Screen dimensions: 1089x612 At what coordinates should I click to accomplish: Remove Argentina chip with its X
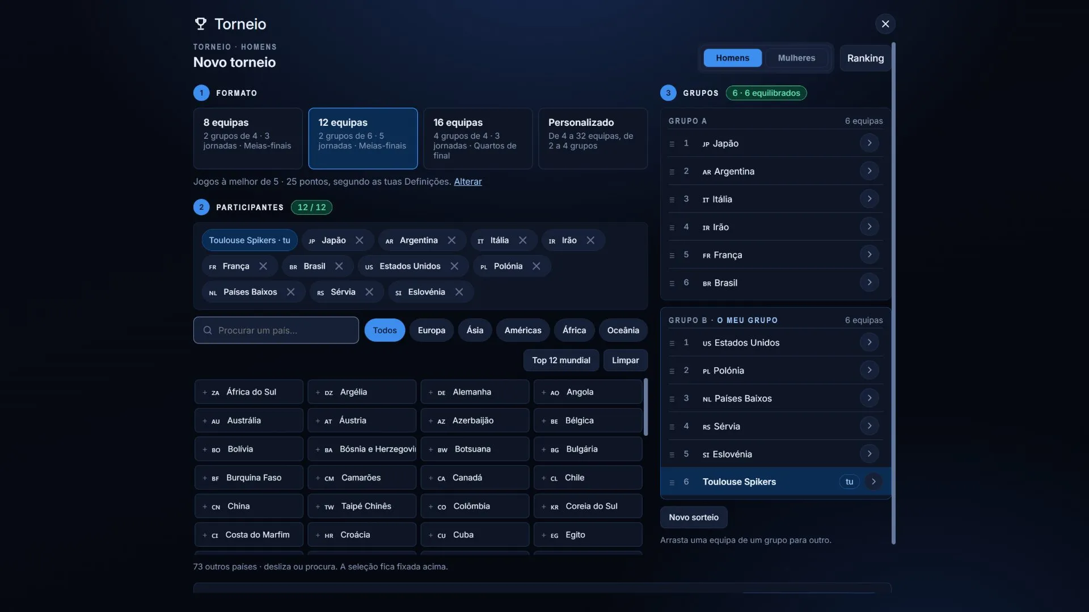pyautogui.click(x=451, y=240)
